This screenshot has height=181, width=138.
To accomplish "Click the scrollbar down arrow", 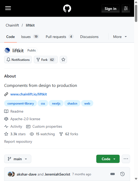I will (x=136, y=179).
